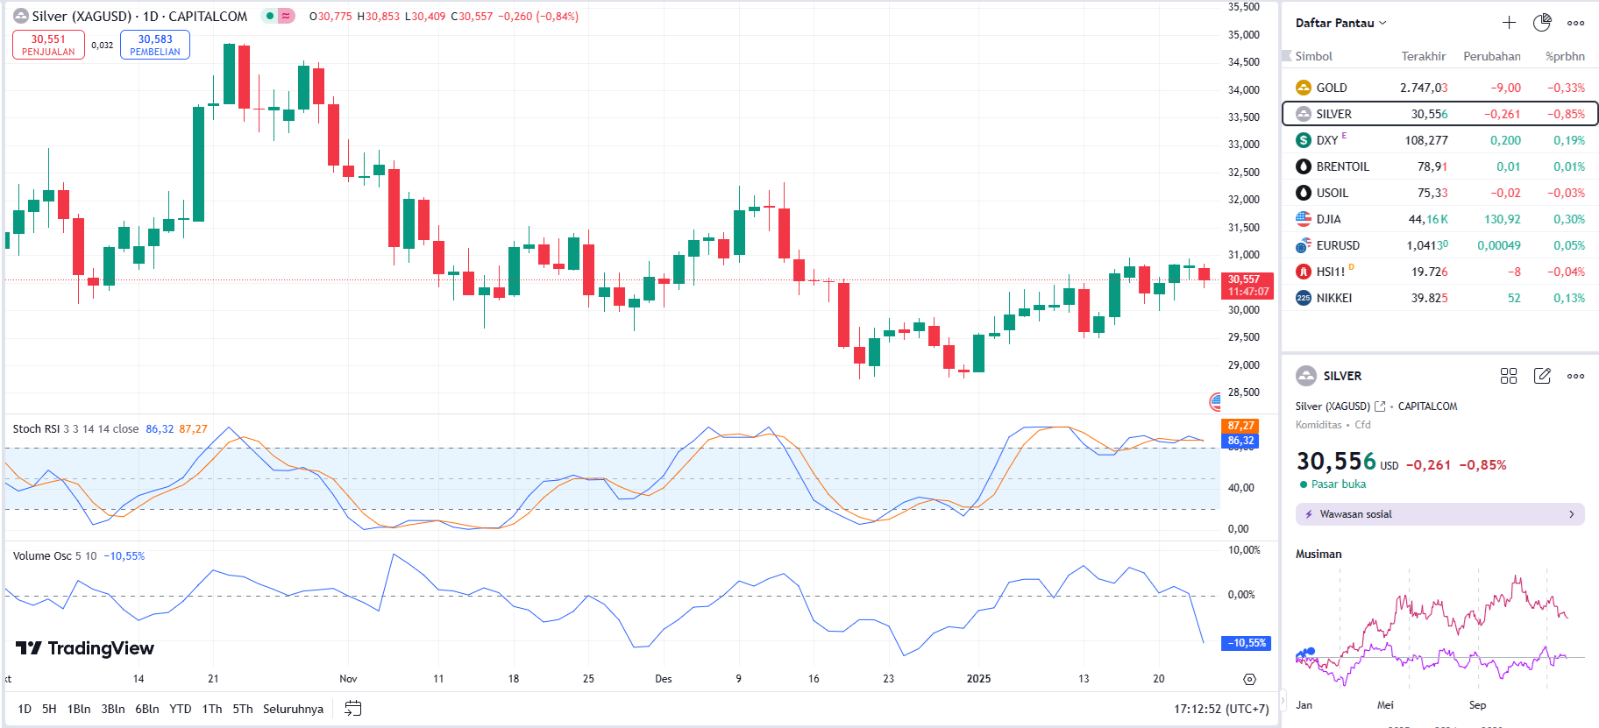Open the SILVER details three-dot menu

pos(1575,376)
